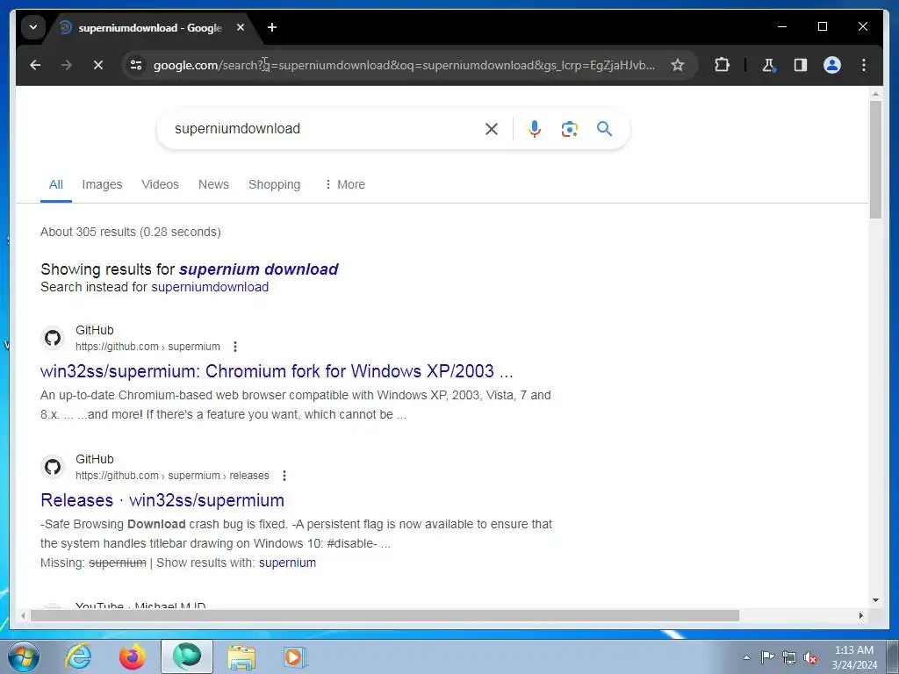899x674 pixels.
Task: Open options for supermium › releases result
Action: click(x=284, y=476)
